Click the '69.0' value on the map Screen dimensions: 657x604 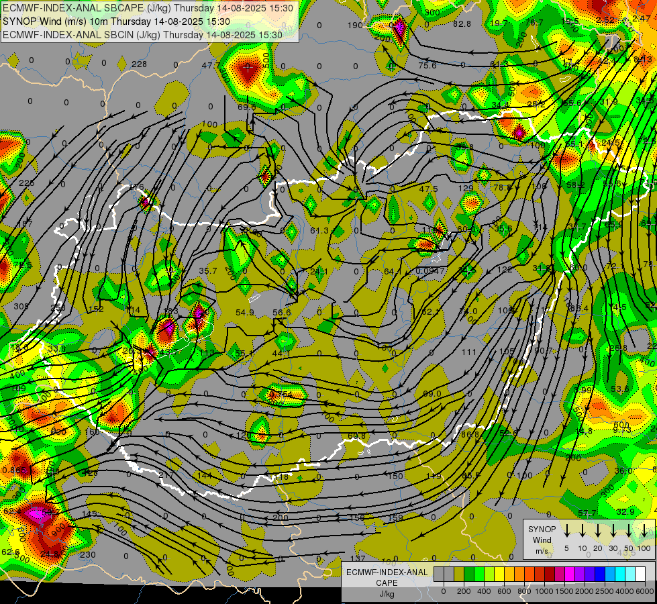coord(432,393)
